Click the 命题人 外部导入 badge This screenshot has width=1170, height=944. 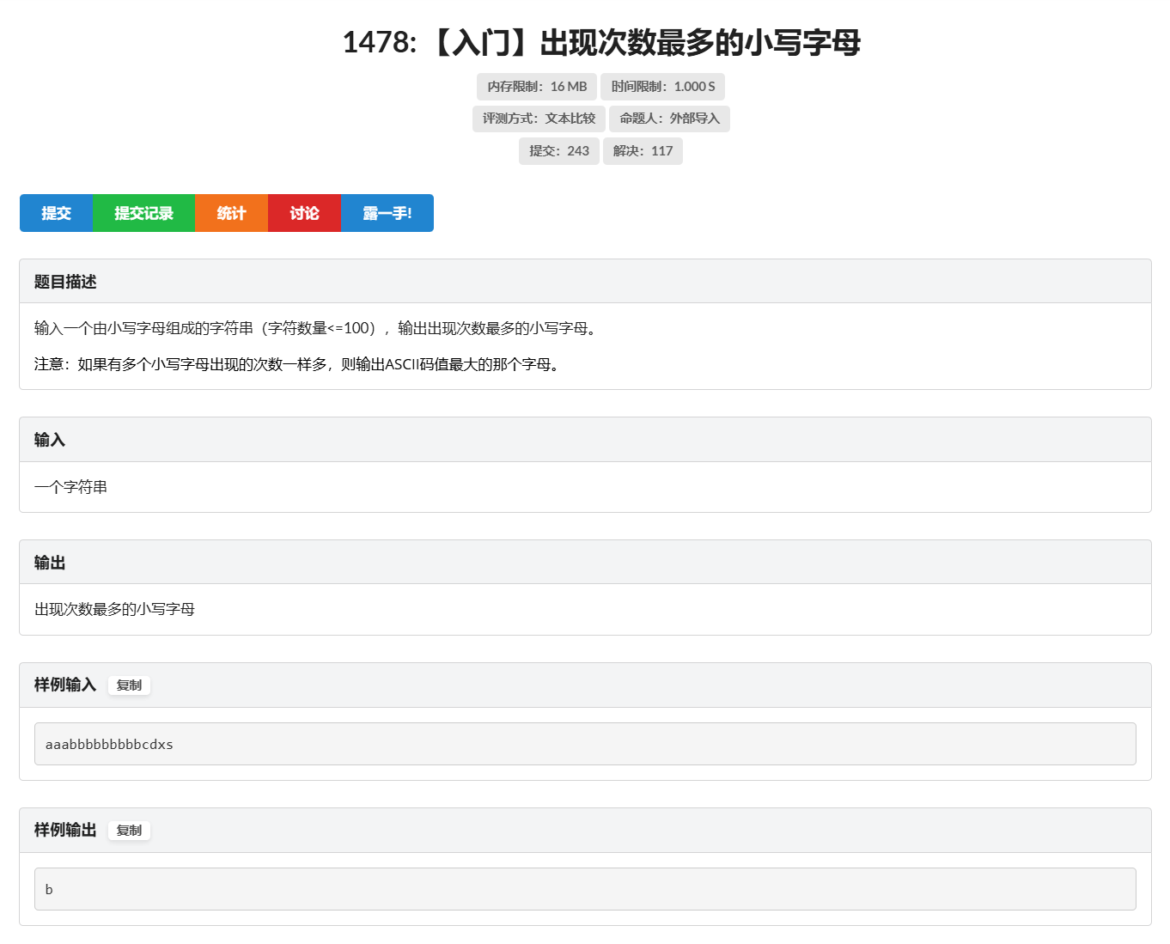tap(671, 119)
